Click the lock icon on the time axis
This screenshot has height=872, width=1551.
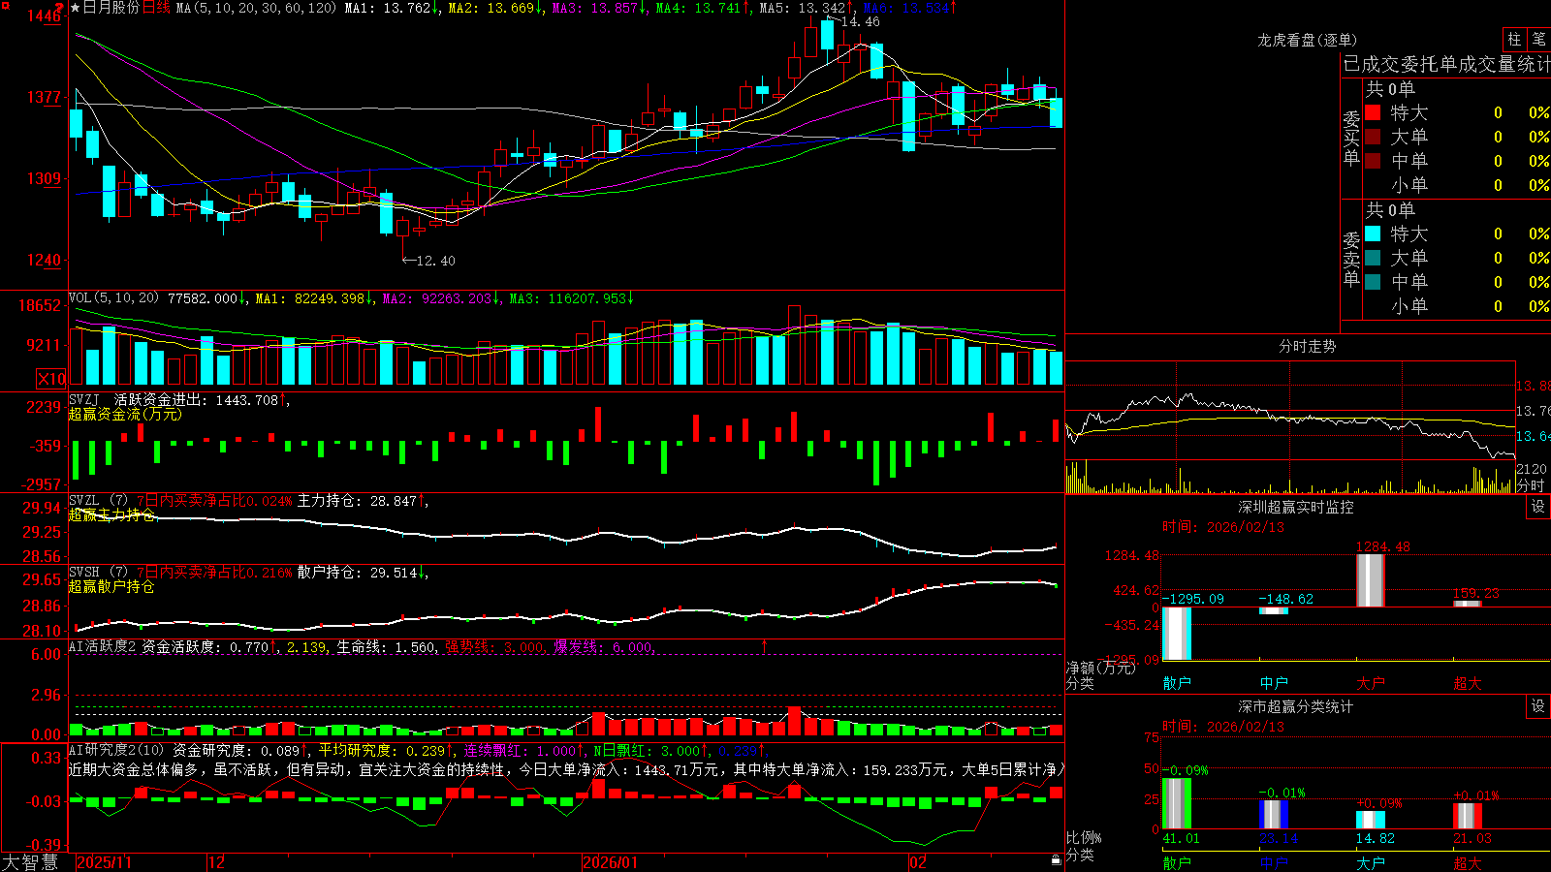click(x=1057, y=860)
